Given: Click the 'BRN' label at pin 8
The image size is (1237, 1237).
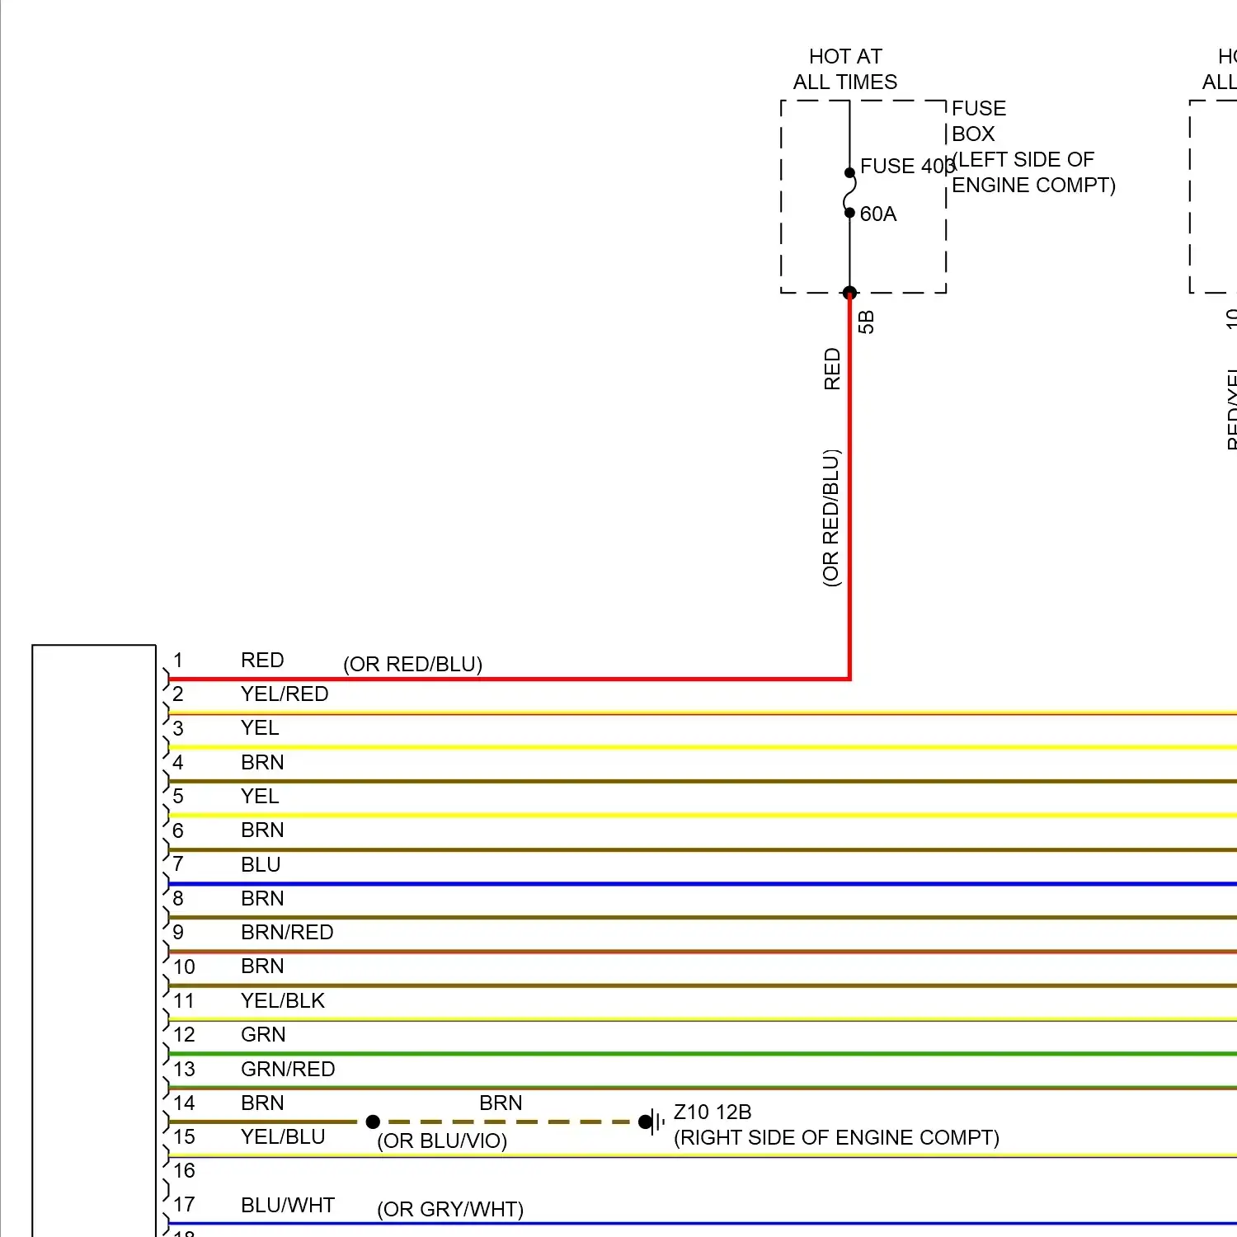Looking at the screenshot, I should pyautogui.click(x=262, y=898).
